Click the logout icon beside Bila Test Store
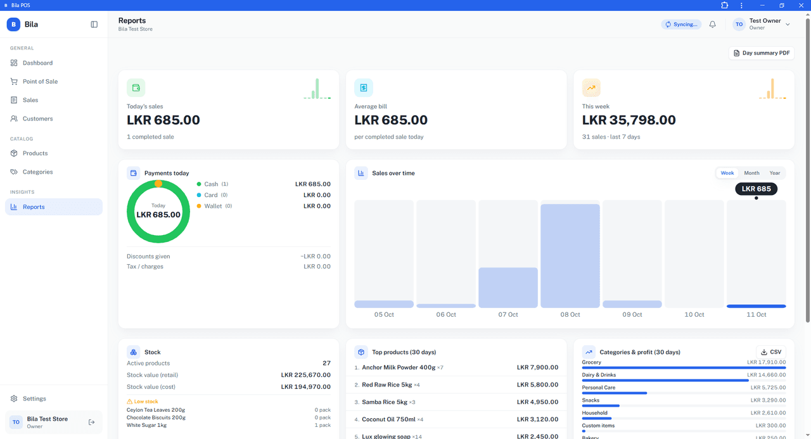This screenshot has width=811, height=439. click(92, 422)
